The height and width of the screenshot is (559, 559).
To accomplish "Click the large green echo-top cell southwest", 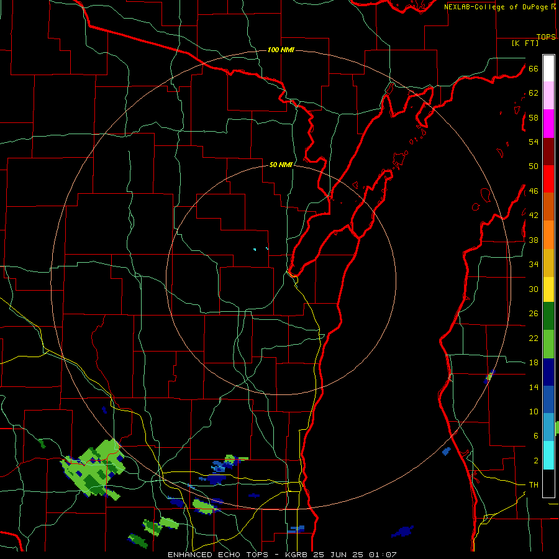I will tap(93, 469).
